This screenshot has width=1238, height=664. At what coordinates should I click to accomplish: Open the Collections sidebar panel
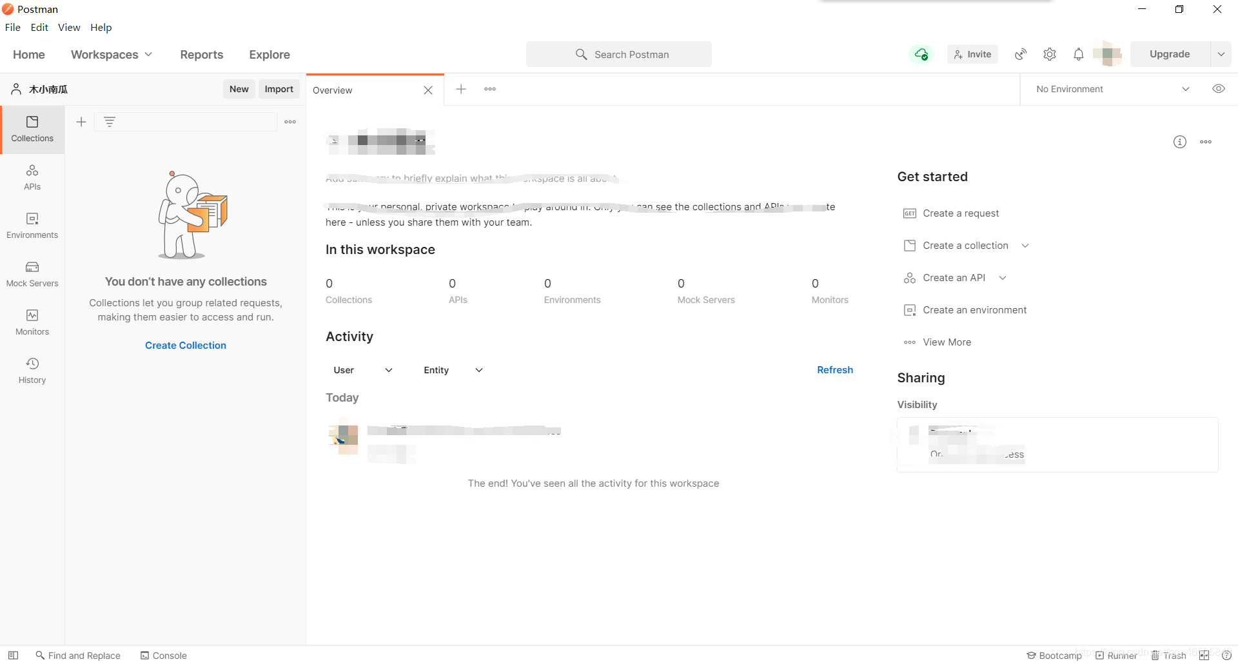click(x=32, y=130)
